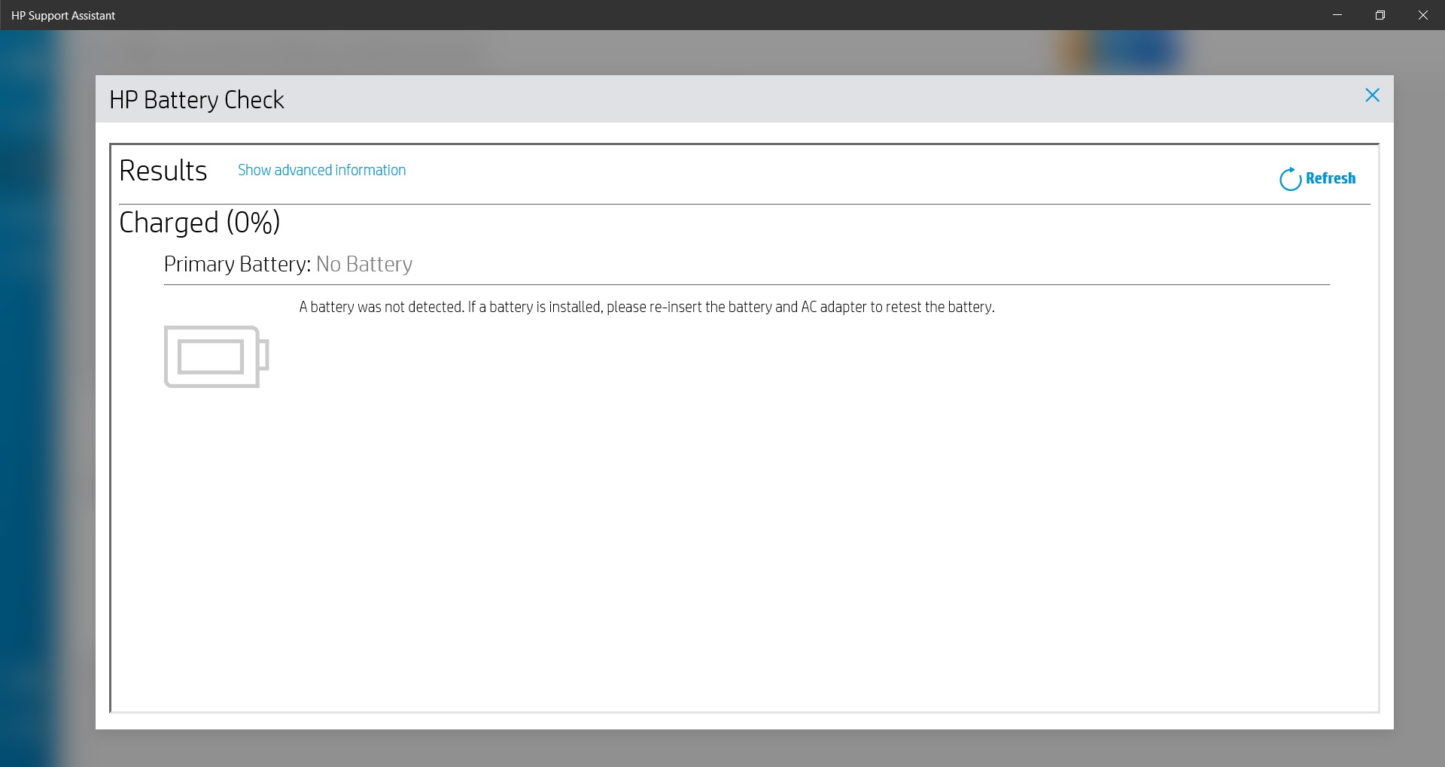1445x767 pixels.
Task: Click the refresh spinner next to Refresh label
Action: [1290, 178]
